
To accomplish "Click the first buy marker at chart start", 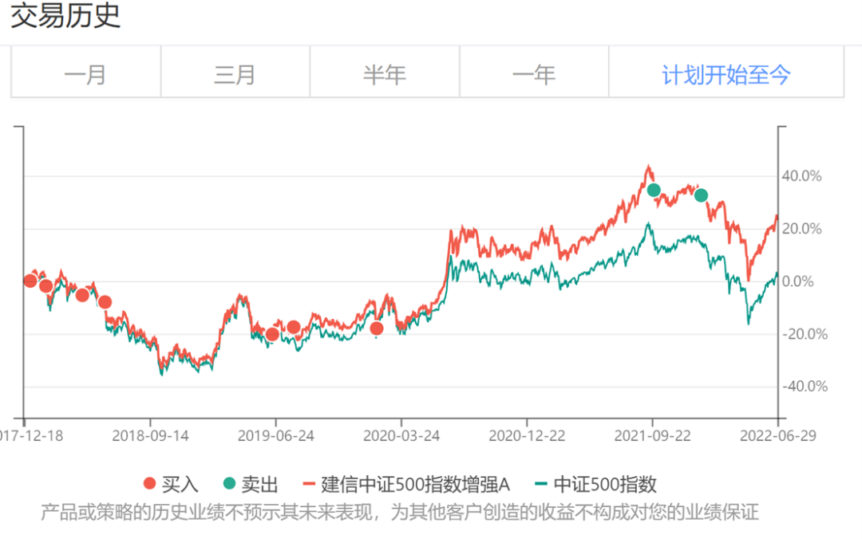I will pos(30,281).
